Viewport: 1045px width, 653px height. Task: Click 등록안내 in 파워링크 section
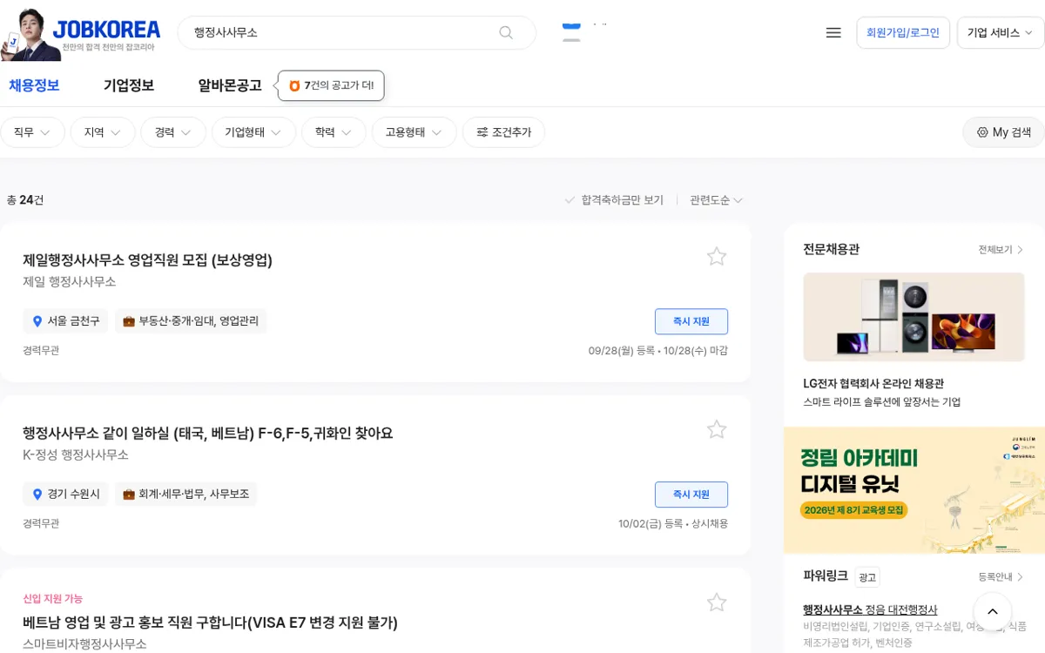tap(1001, 577)
